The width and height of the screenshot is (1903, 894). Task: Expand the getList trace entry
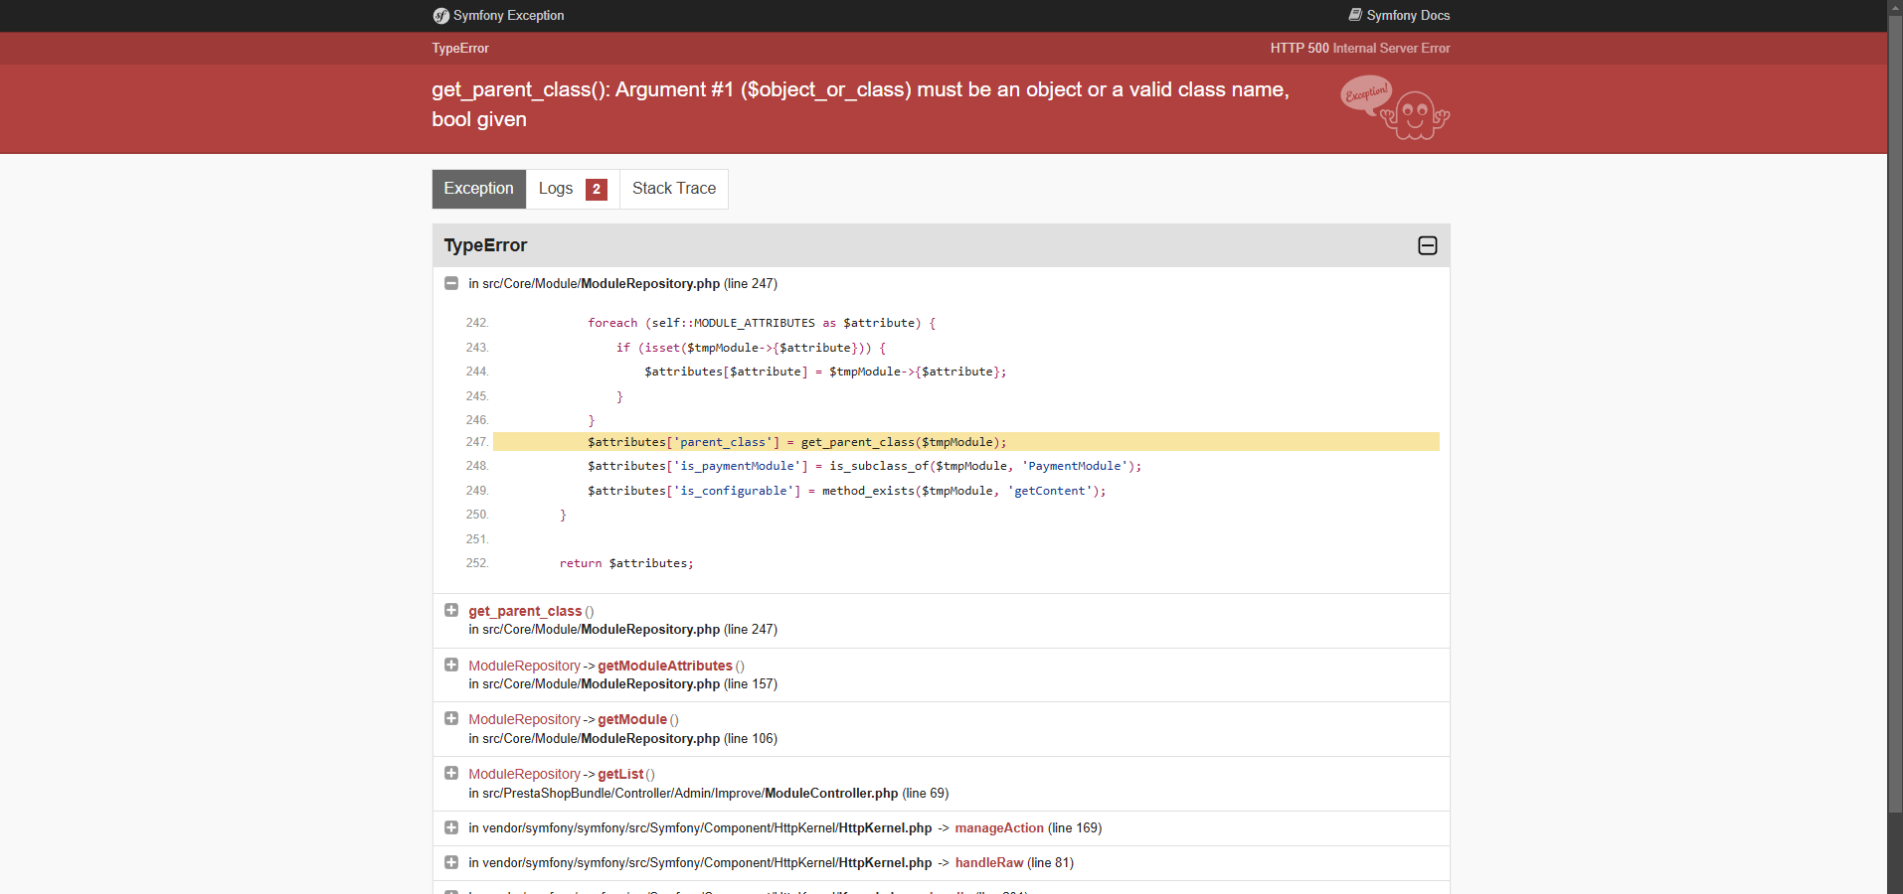[x=450, y=773]
